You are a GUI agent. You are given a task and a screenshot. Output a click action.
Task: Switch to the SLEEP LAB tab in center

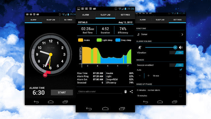(x=105, y=15)
